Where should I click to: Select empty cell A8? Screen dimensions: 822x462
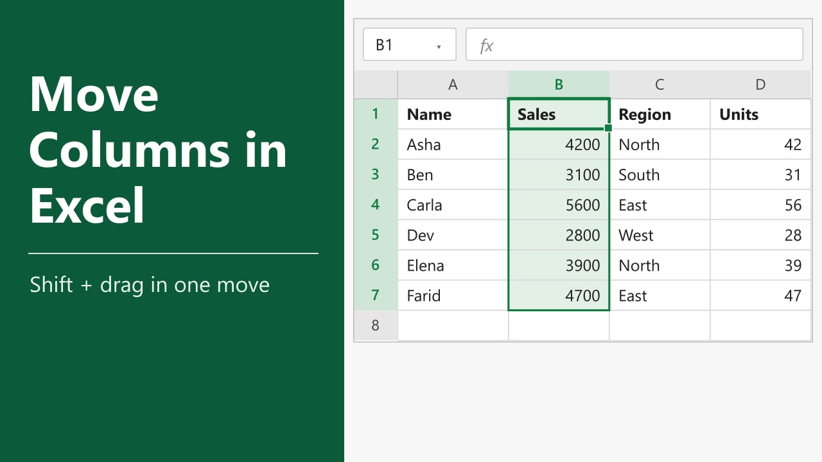coord(453,325)
